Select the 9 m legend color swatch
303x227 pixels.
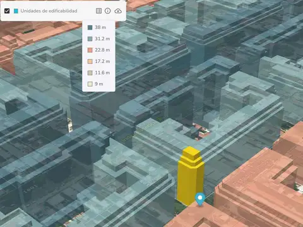(x=90, y=84)
